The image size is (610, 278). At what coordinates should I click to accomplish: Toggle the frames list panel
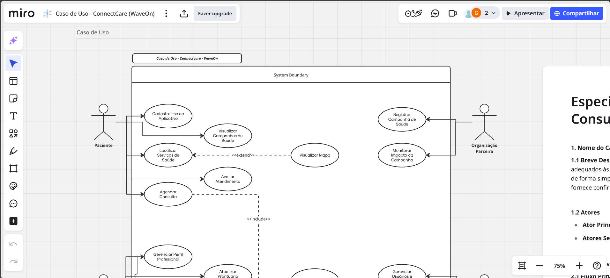point(522,266)
